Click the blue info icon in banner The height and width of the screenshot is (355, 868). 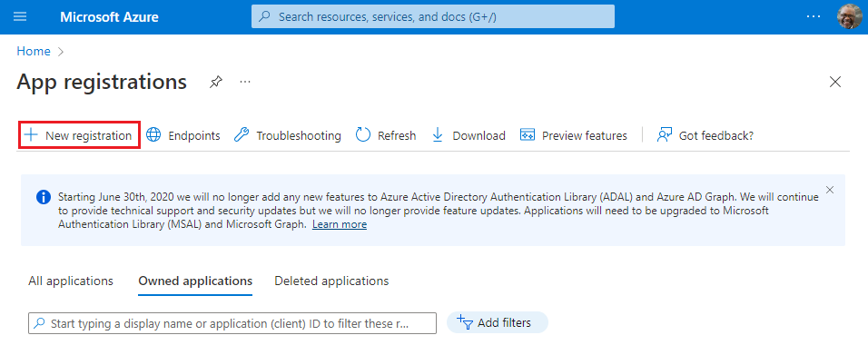[44, 197]
